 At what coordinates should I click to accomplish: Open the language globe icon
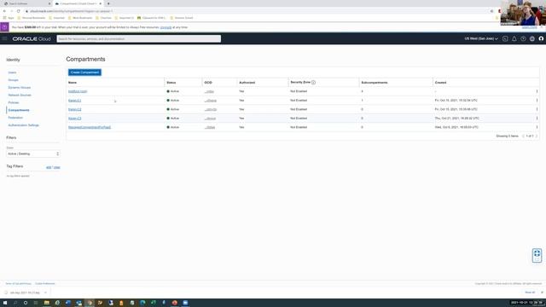[532, 38]
